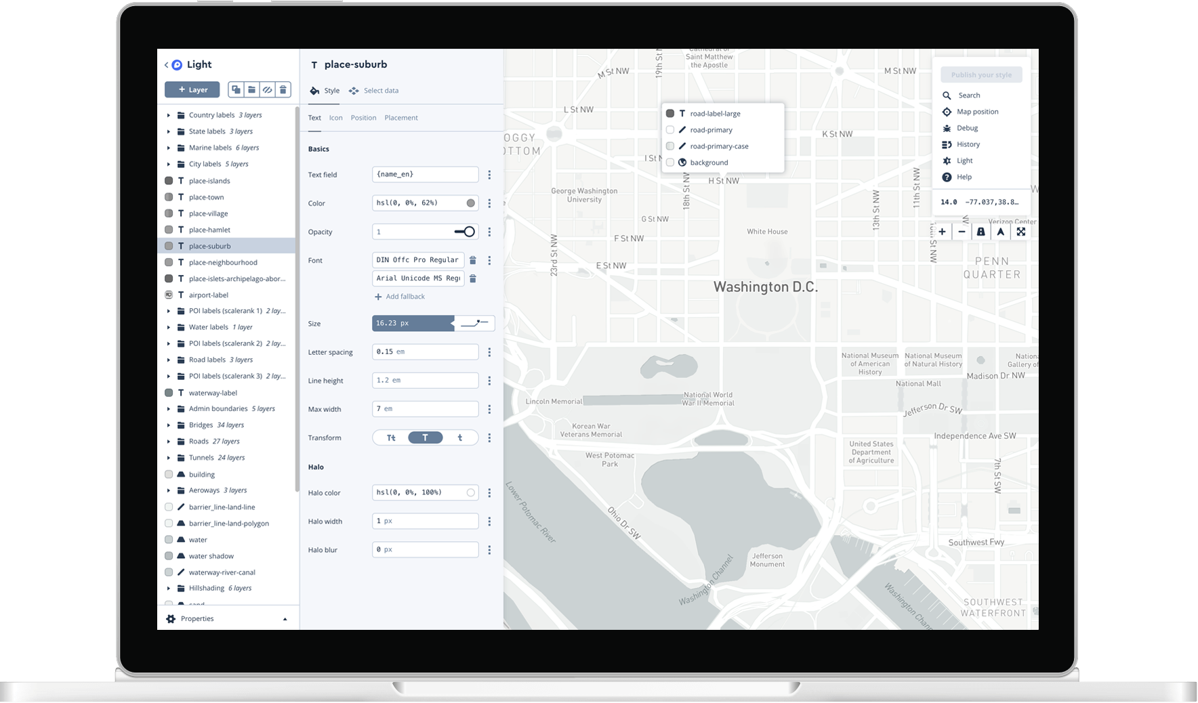1198x703 pixels.
Task: Toggle fullscreen map view
Action: click(1020, 232)
